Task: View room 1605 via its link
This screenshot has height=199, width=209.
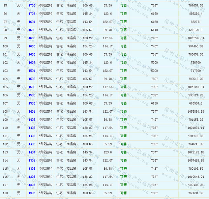Action: tap(32, 46)
